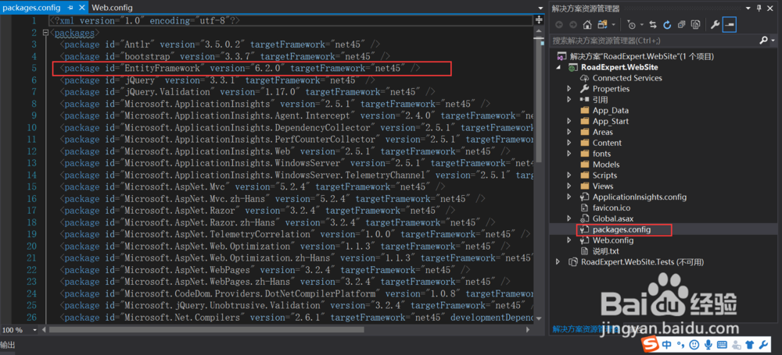Toggle Show All Files in Solution Explorer
This screenshot has width=782, height=355.
point(696,24)
